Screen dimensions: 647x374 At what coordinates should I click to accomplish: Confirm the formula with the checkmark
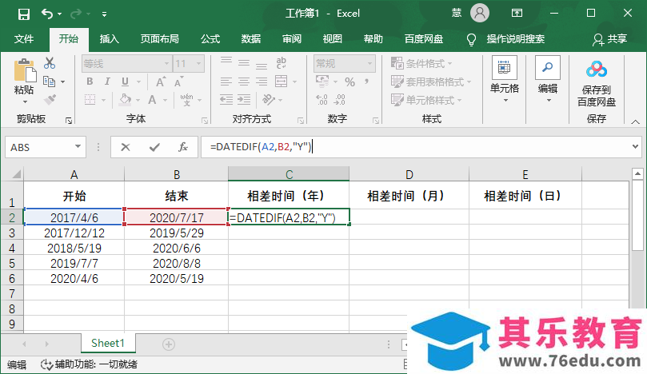(154, 147)
